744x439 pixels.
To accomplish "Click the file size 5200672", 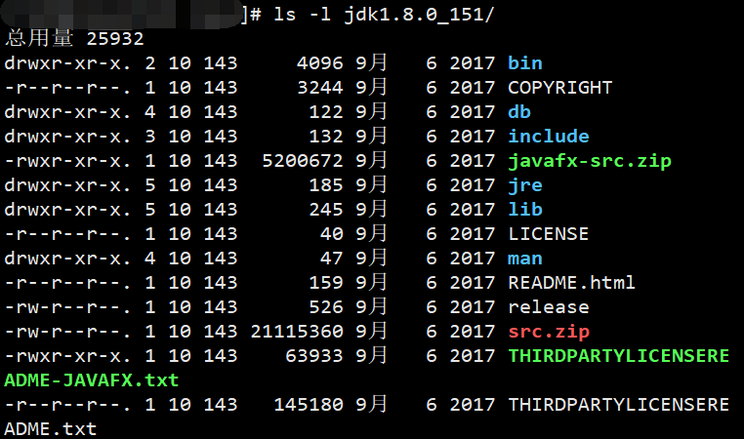I will (x=303, y=161).
